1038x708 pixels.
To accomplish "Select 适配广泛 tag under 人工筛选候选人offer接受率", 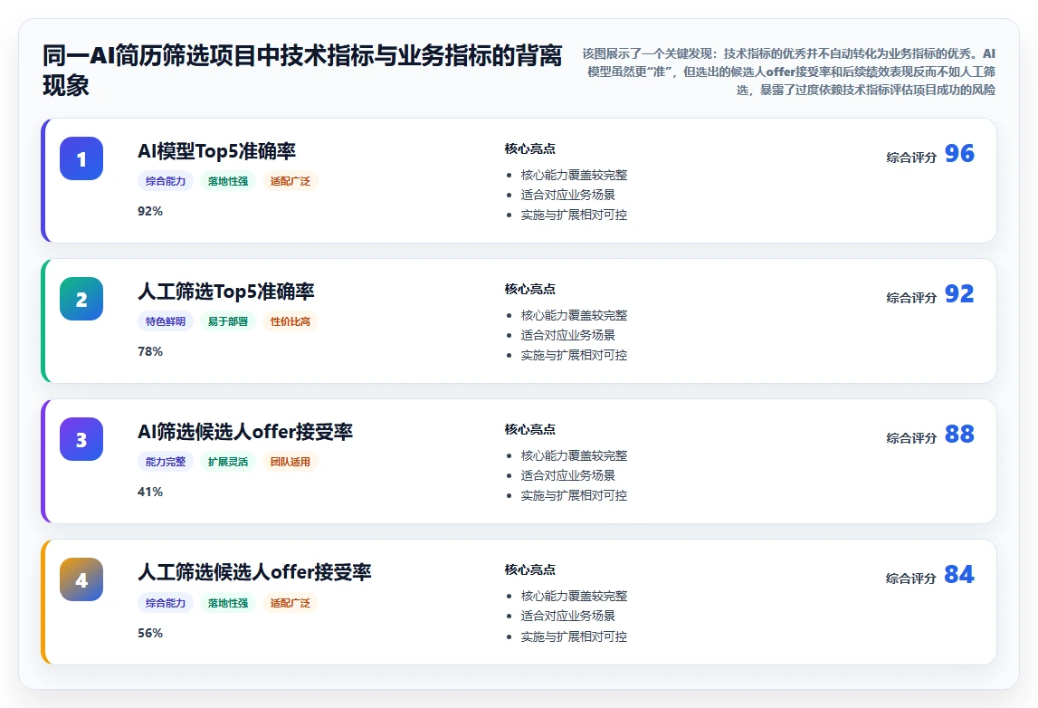I will (x=290, y=603).
